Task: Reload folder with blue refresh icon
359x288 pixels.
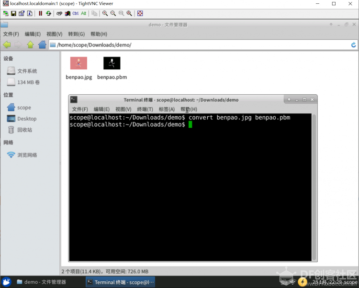Action: pyautogui.click(x=353, y=45)
